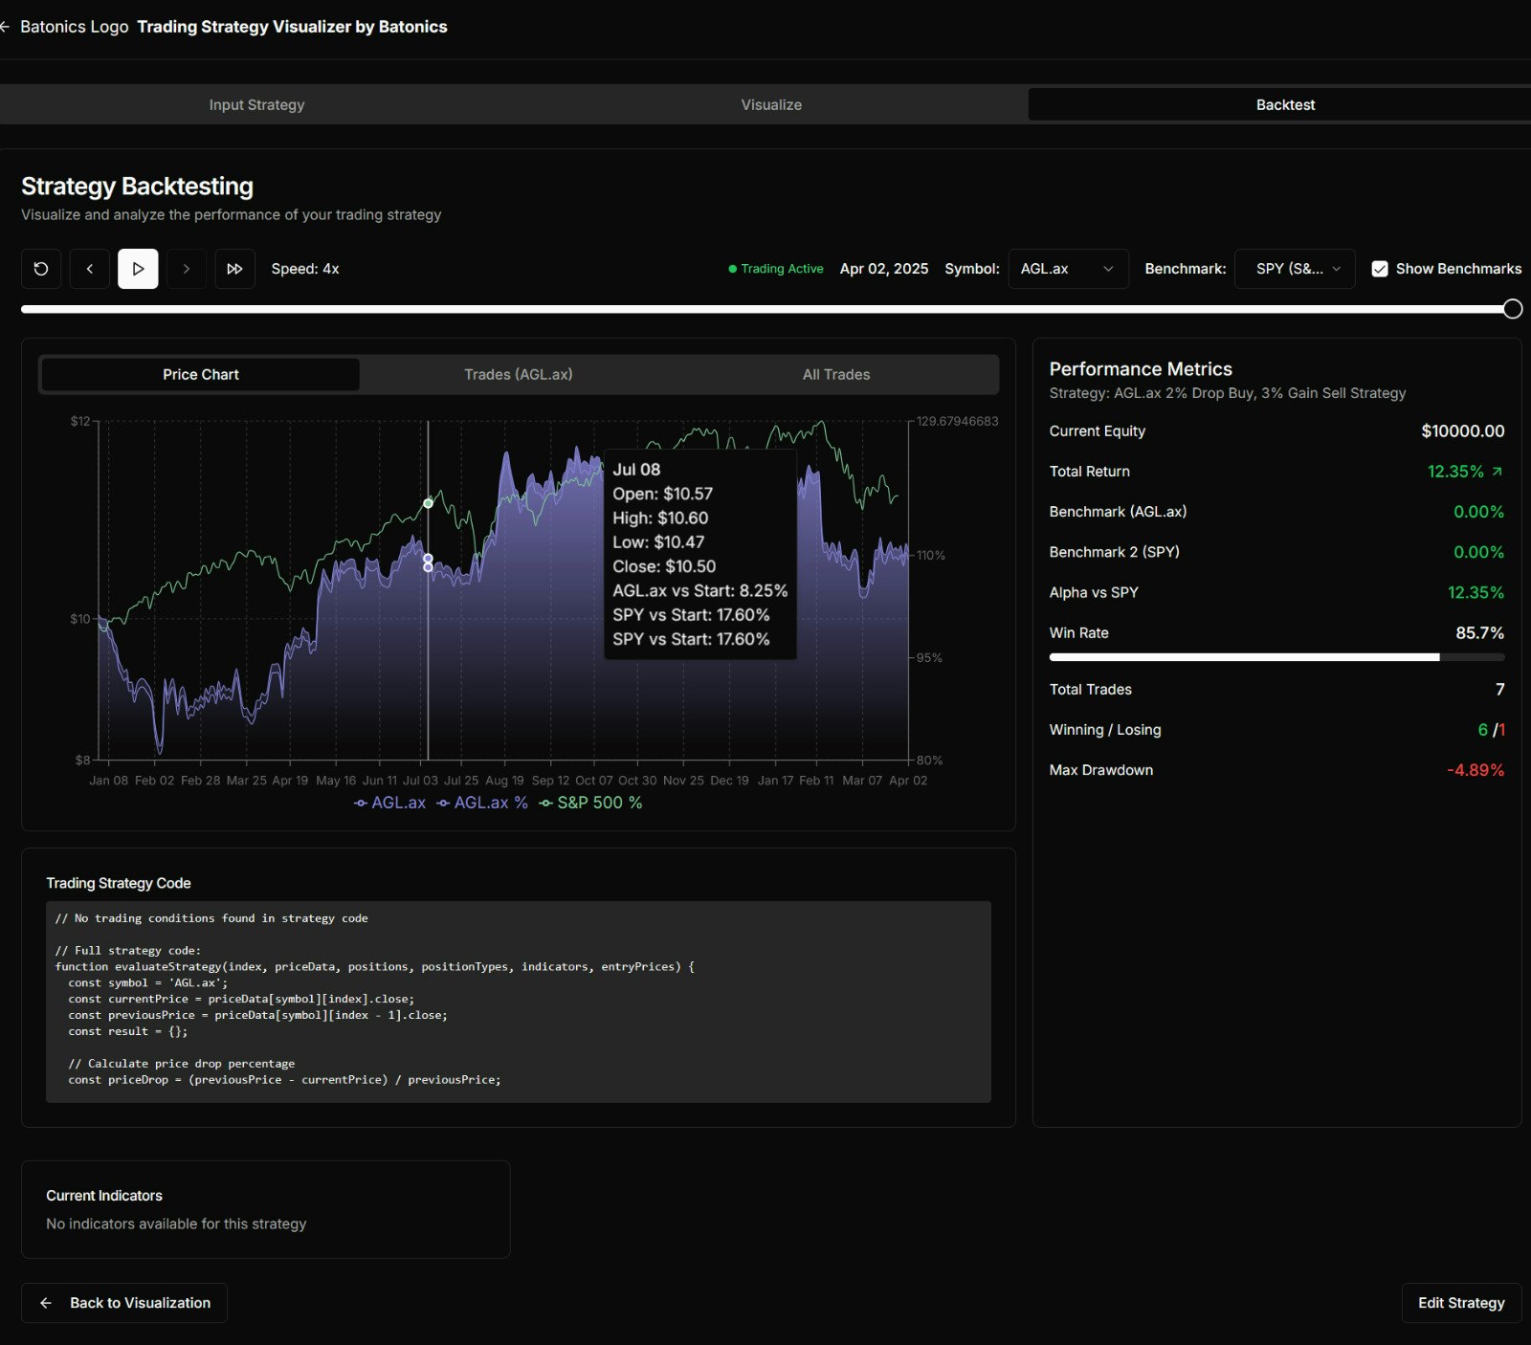Click the date Apr 02, 2025
Screen dimensions: 1531x1345
[884, 269]
